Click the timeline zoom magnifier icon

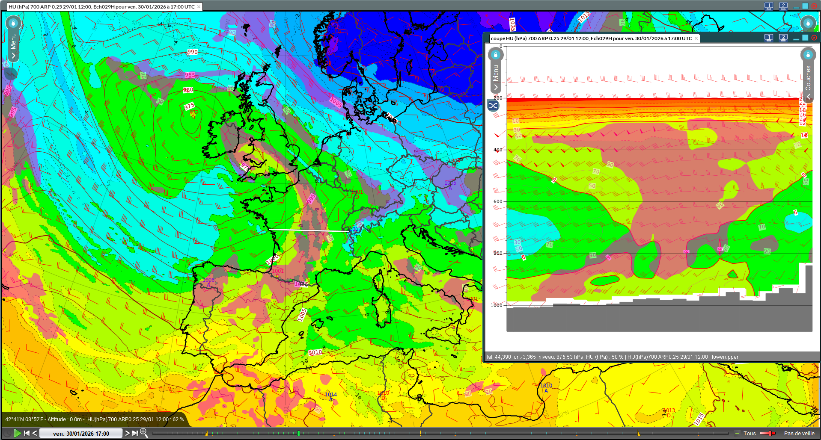(144, 433)
